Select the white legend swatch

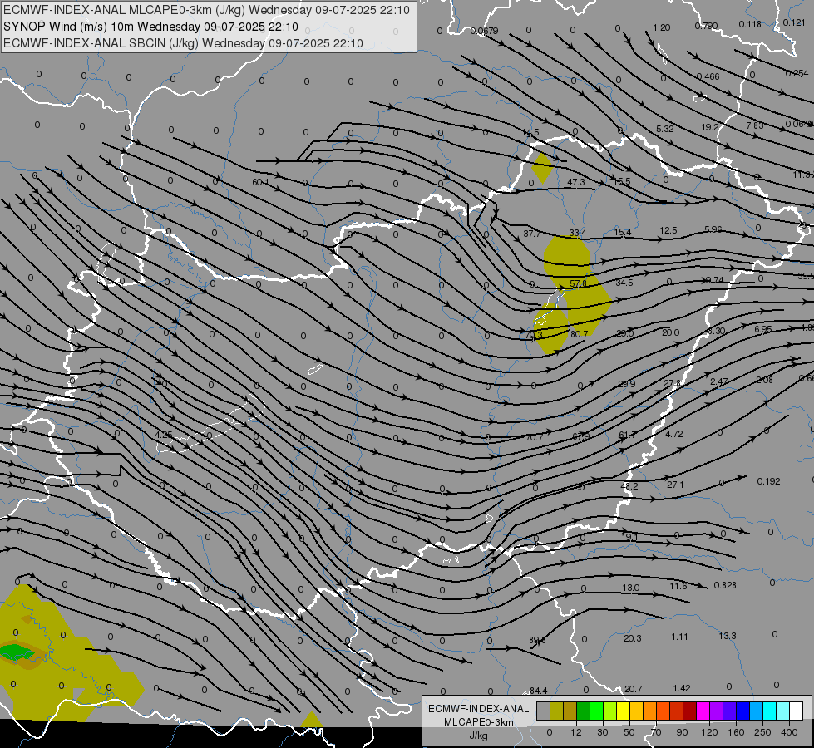click(x=797, y=711)
